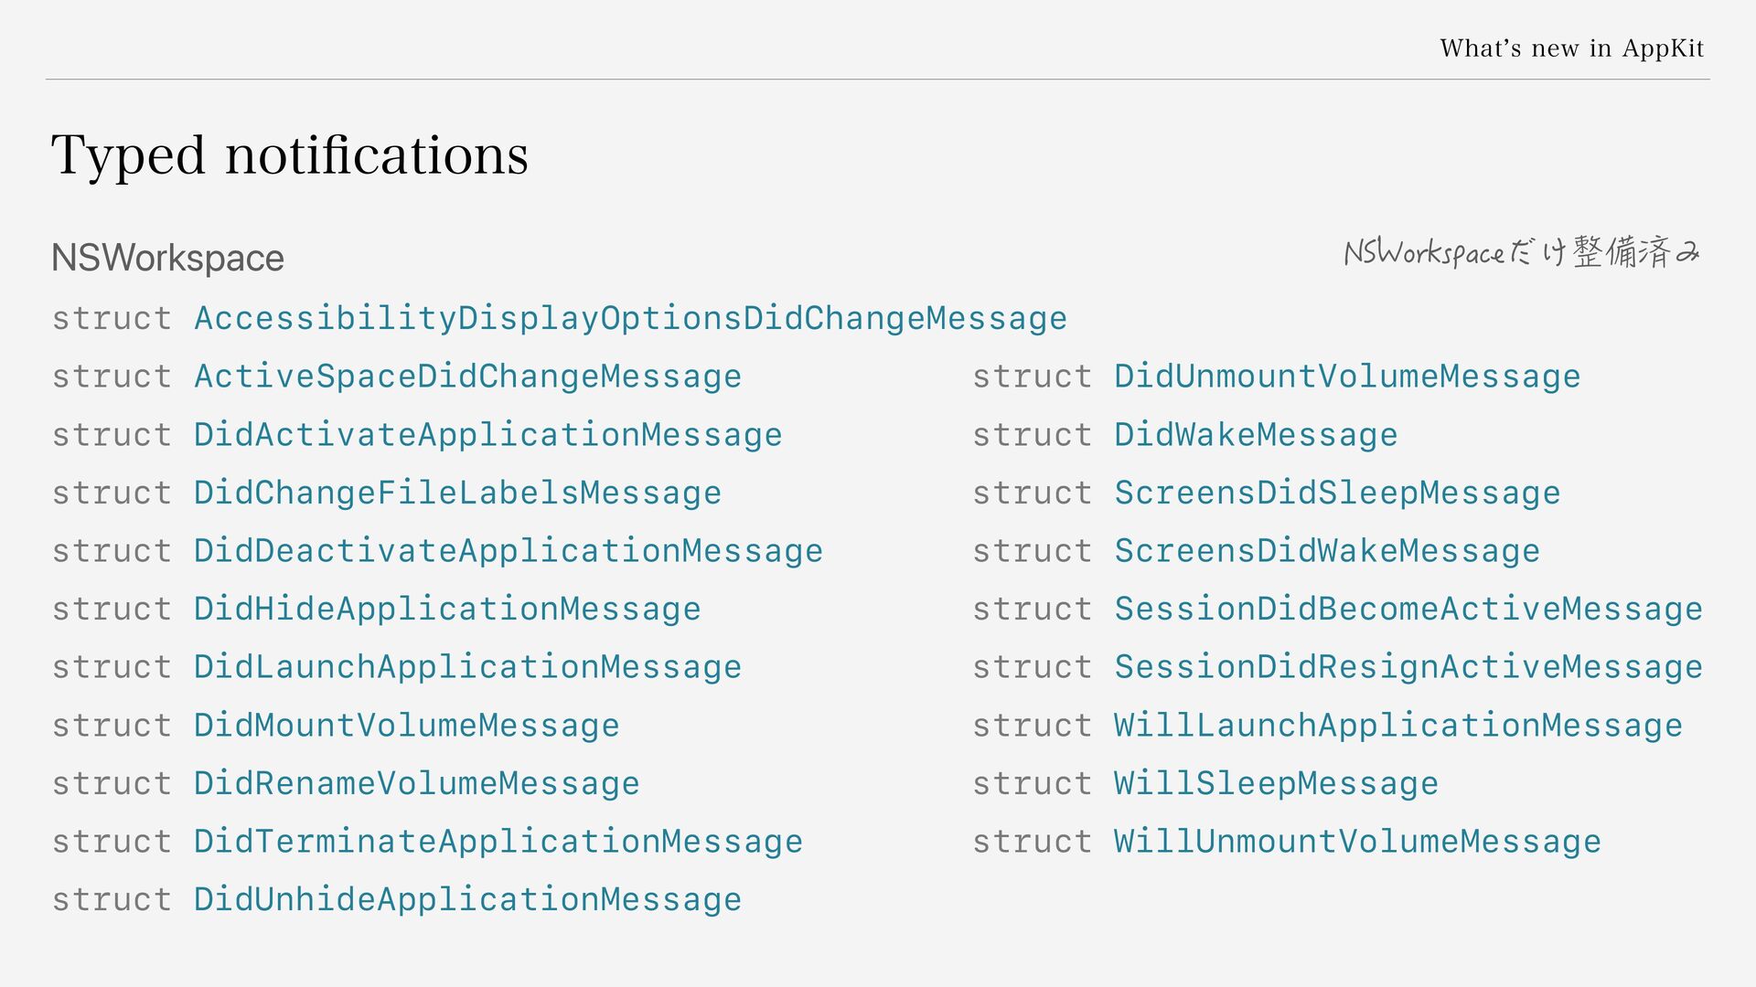The image size is (1756, 987).
Task: Click DidChangeFileLabelsMessage struct name
Action: pos(457,493)
